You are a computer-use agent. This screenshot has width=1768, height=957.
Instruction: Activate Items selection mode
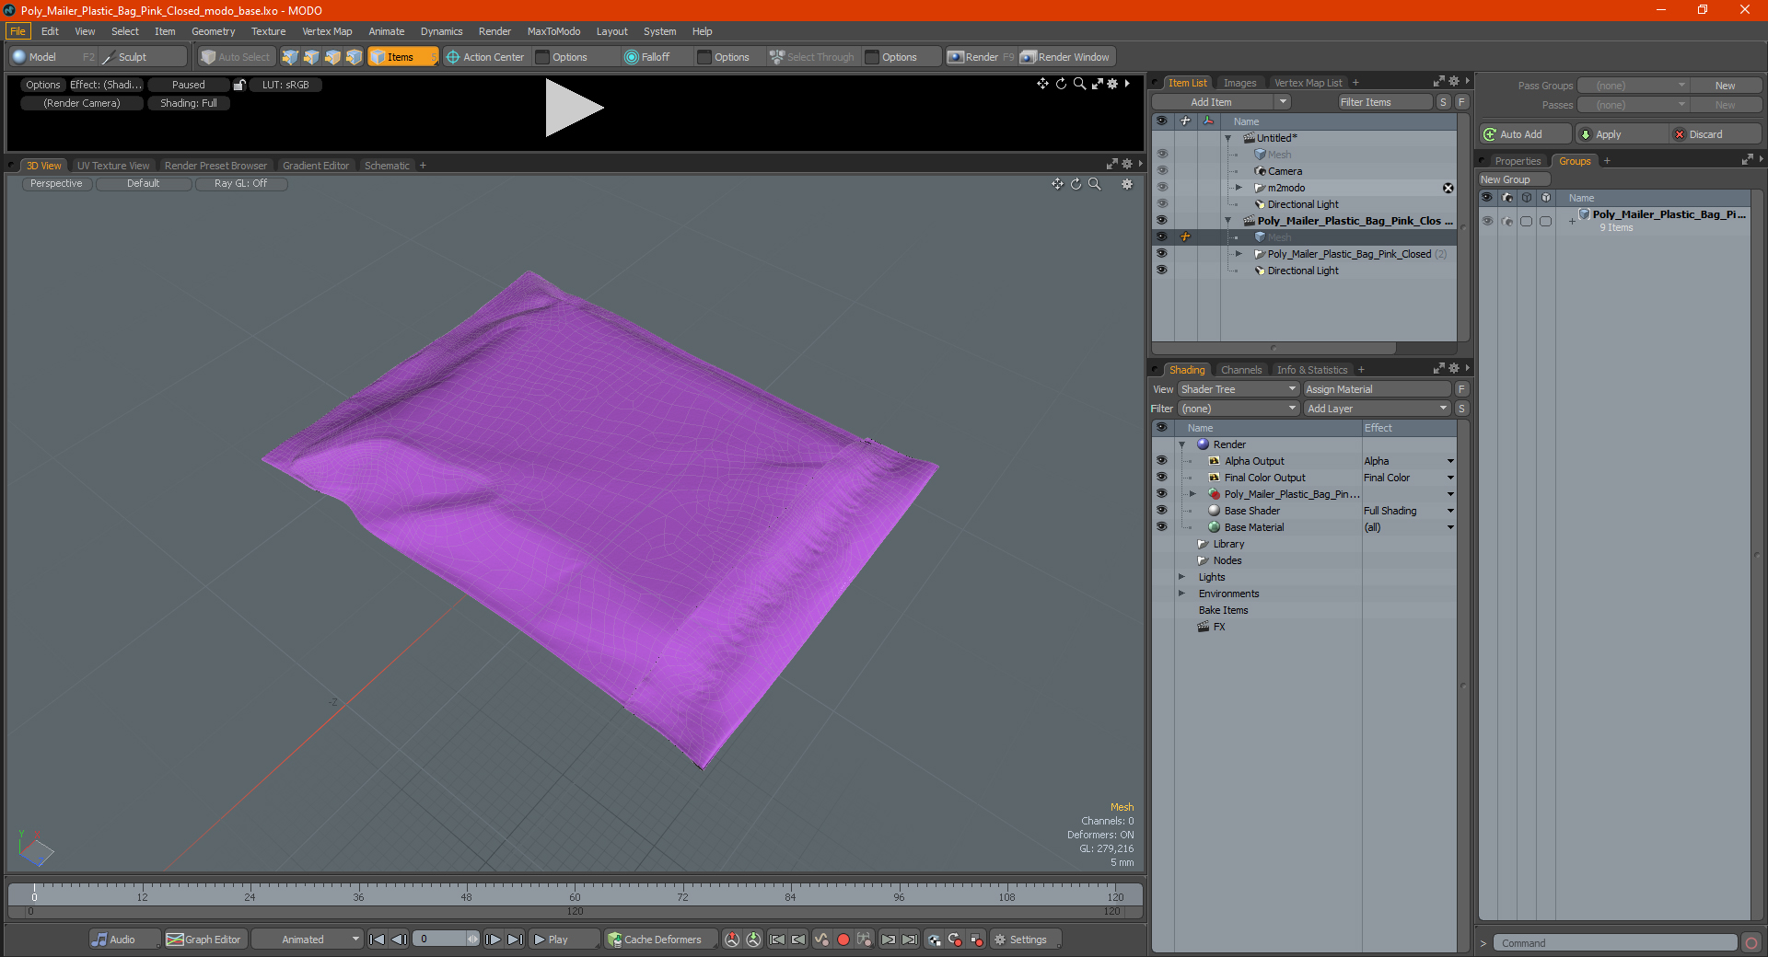coord(402,57)
